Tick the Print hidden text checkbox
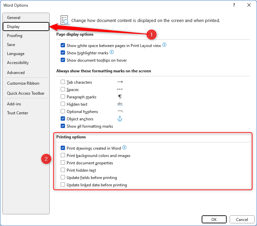 coord(63,170)
